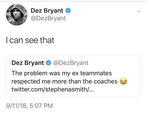
Task: Expand the tweet options chevron
Action: tap(139, 11)
